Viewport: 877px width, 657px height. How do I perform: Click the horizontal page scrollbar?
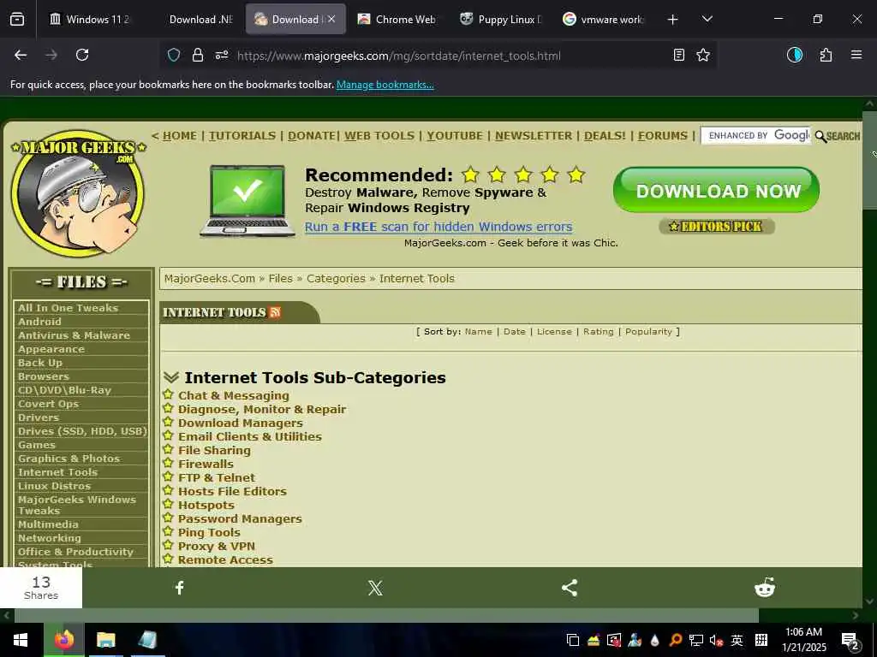pos(386,615)
